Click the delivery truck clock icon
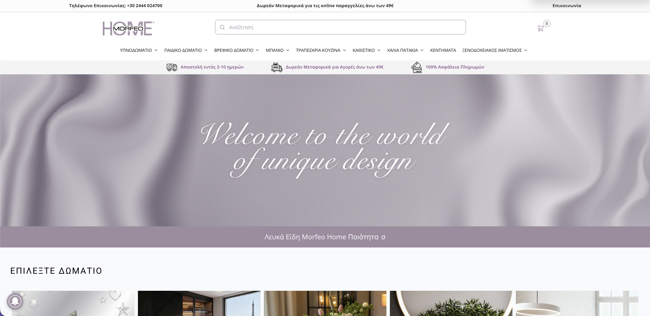This screenshot has width=650, height=316. tap(172, 67)
